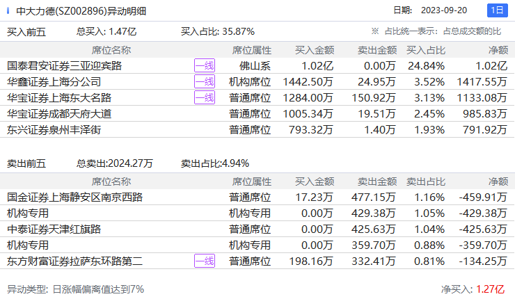This screenshot has width=515, height=299.
Task: Click net amount -134.25万
Action: [x=483, y=261]
